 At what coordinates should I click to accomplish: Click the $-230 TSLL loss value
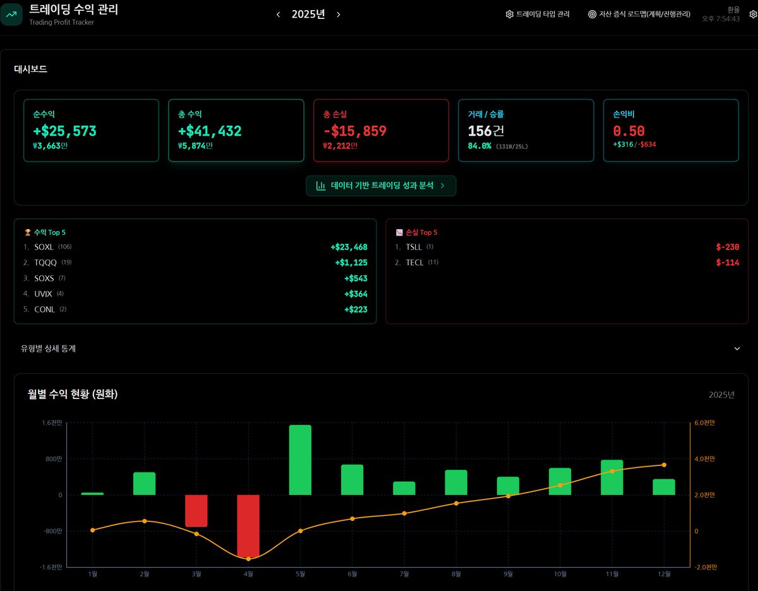tap(727, 247)
